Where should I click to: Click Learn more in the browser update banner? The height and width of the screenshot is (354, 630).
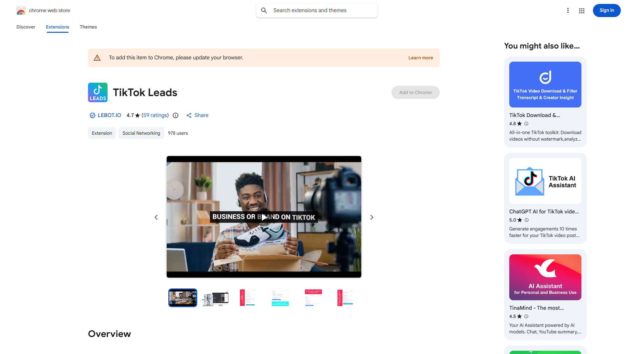420,57
